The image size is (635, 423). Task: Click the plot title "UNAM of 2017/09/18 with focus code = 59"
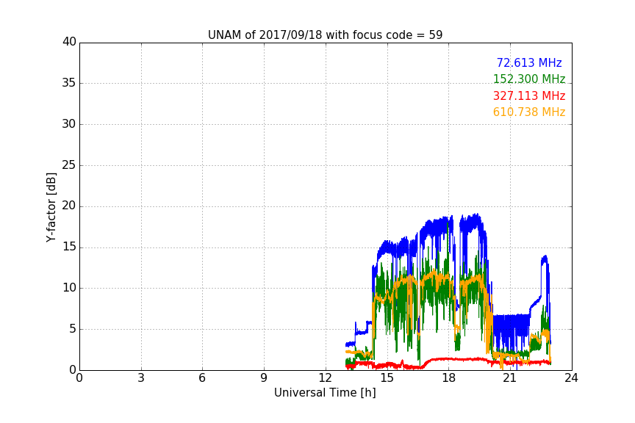point(325,35)
